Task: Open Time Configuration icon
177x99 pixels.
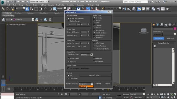Action: [x=162, y=97]
